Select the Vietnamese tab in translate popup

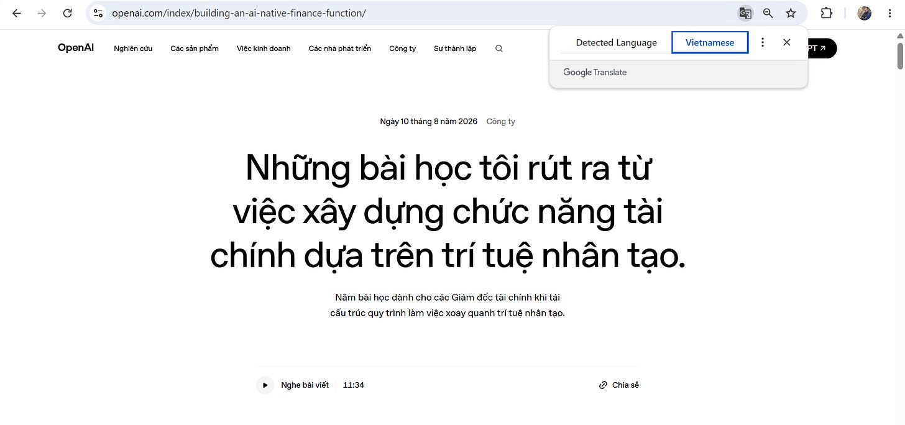point(710,43)
